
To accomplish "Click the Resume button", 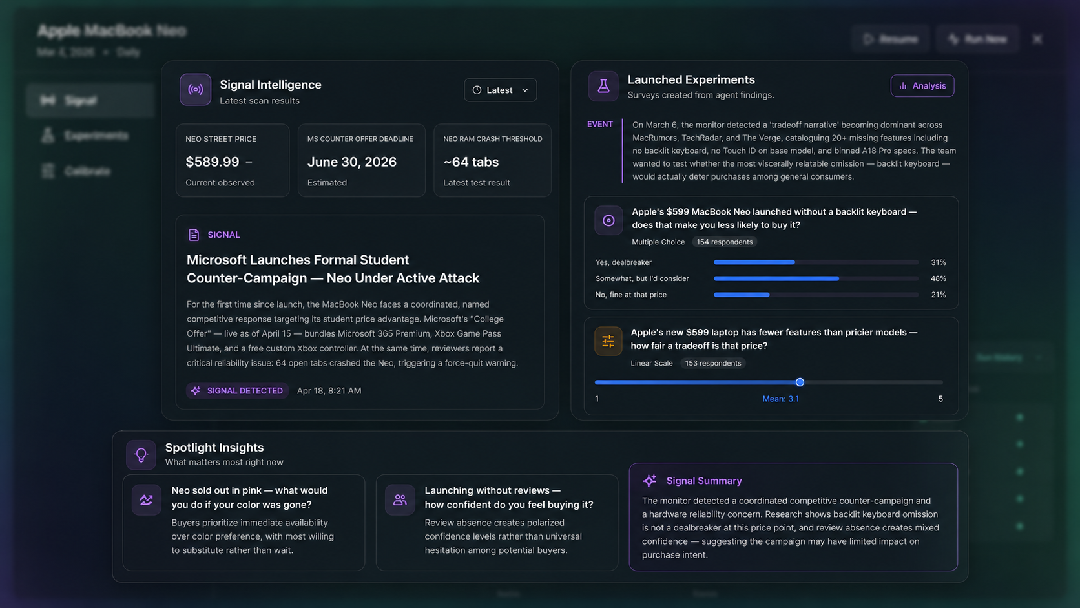I will point(891,39).
